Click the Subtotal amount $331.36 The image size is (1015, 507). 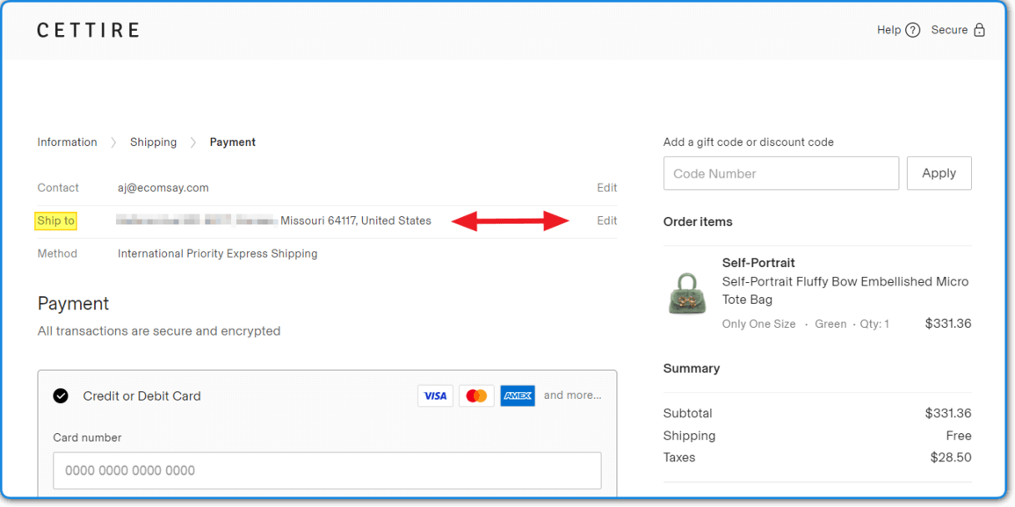pyautogui.click(x=948, y=413)
